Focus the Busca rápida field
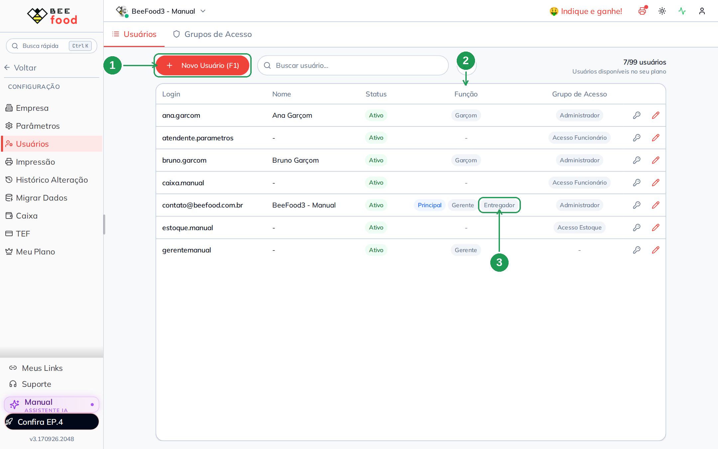This screenshot has height=449, width=718. tap(52, 46)
